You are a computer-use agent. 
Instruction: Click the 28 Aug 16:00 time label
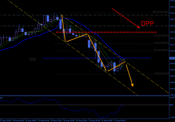[x=69, y=120]
